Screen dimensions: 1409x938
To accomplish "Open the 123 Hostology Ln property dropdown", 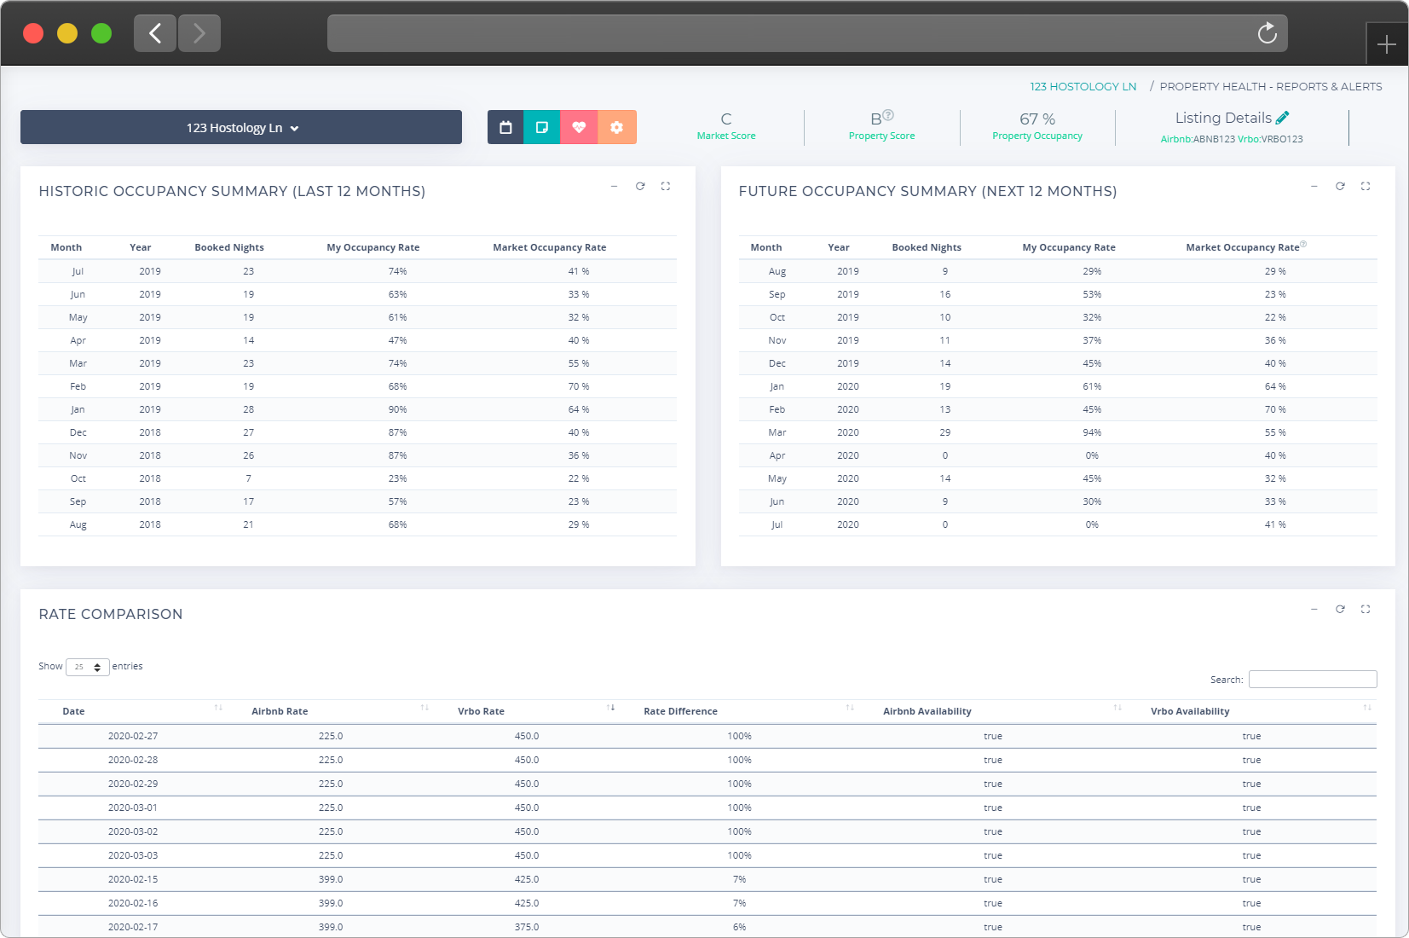I will [241, 127].
